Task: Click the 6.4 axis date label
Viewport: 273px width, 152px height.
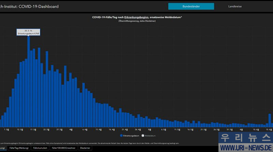Action: tap(85, 130)
